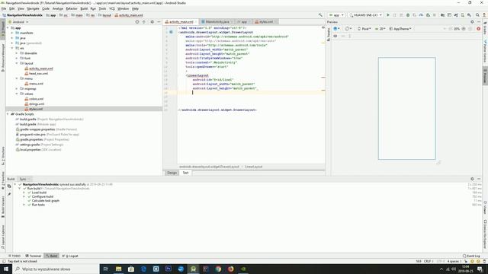
Task: Click activity_main.xml in breadcrumb bar
Action: (129, 15)
